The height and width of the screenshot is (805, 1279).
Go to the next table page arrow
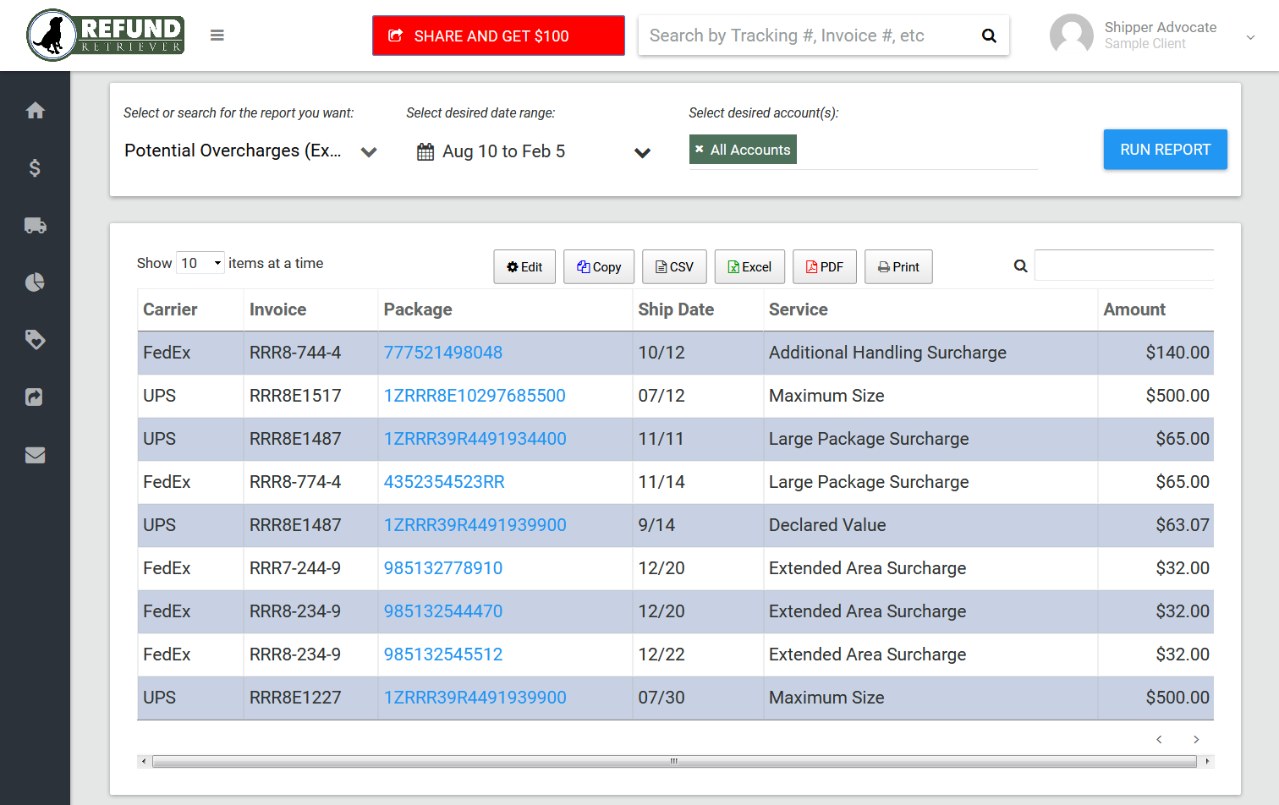(x=1196, y=739)
